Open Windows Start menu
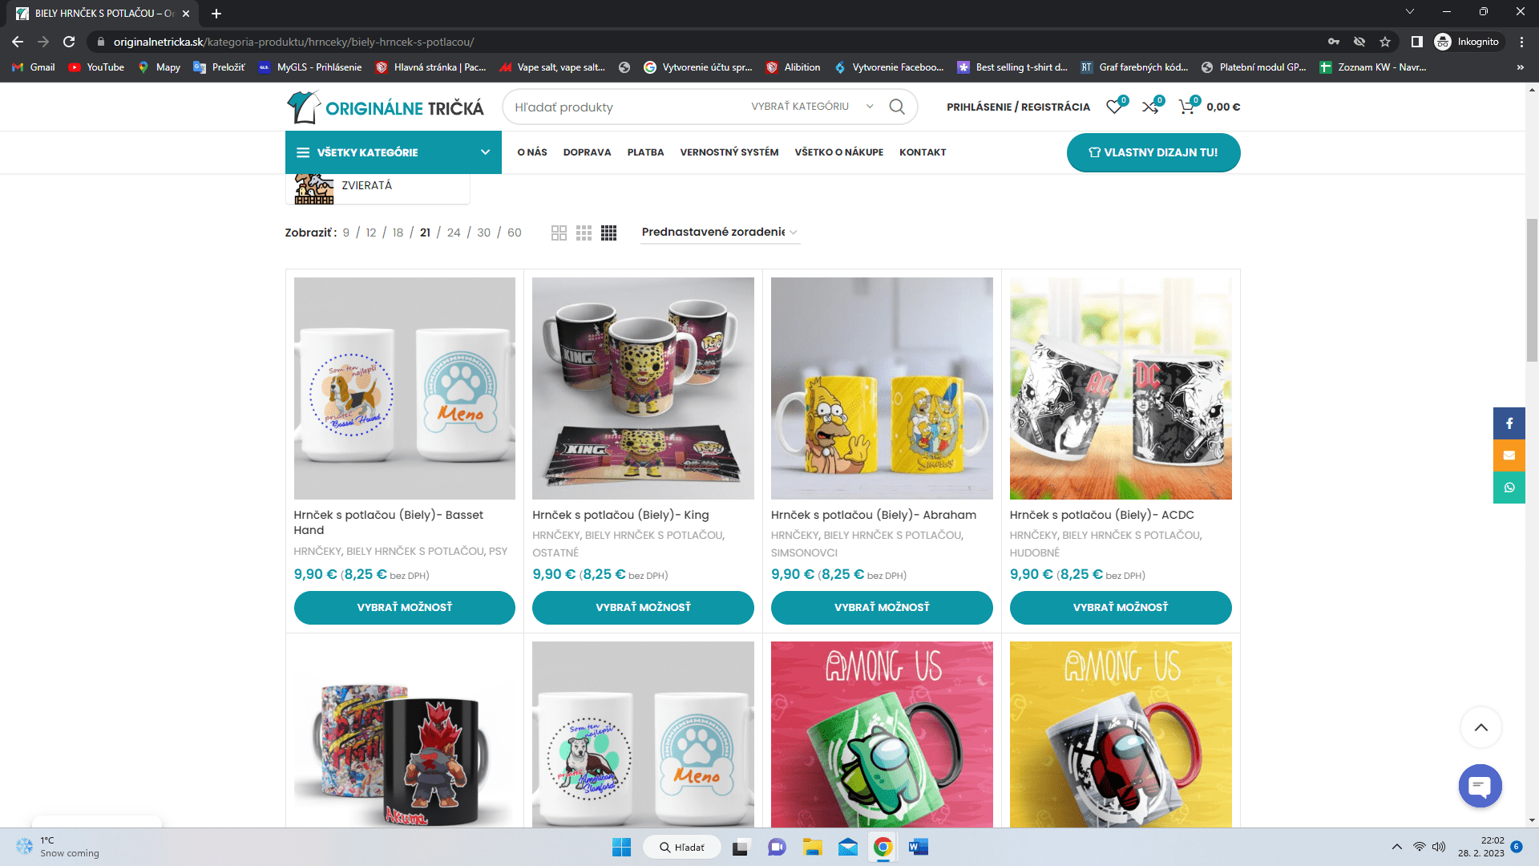Image resolution: width=1539 pixels, height=866 pixels. [x=621, y=847]
